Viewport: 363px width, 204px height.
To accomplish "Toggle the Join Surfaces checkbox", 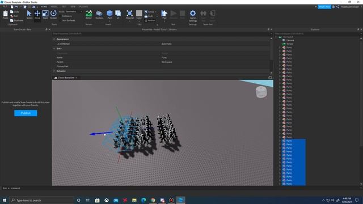I will pyautogui.click(x=60, y=20).
